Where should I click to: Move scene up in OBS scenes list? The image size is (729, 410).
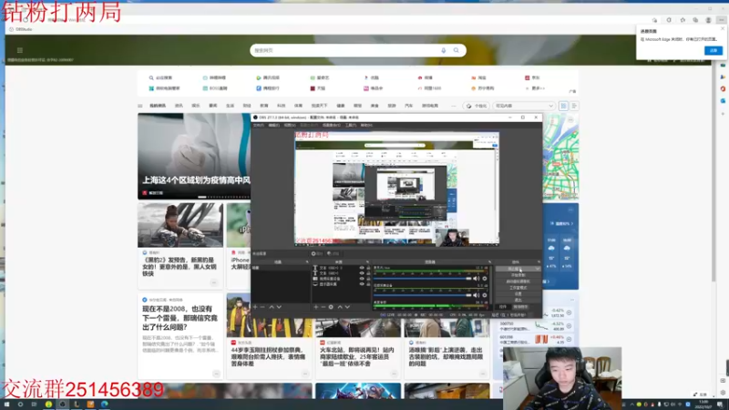click(272, 307)
